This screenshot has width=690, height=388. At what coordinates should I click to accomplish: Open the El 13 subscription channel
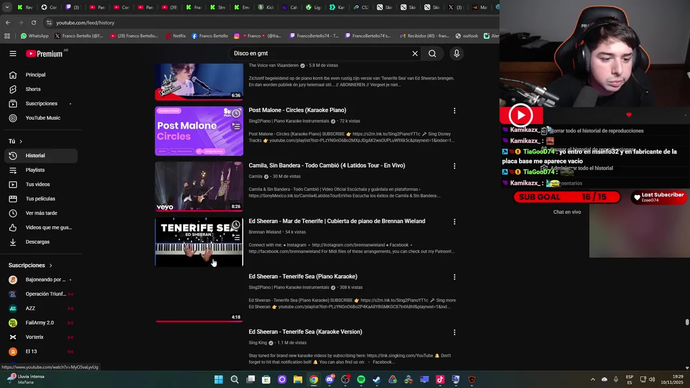pos(41,351)
